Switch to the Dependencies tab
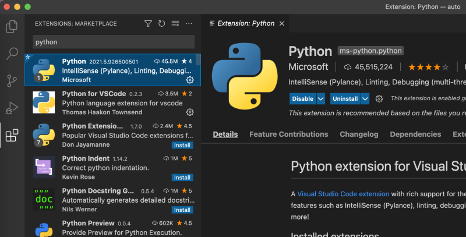Image resolution: width=466 pixels, height=237 pixels. pyautogui.click(x=415, y=135)
